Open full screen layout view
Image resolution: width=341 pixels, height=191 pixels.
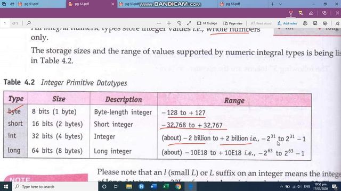[x=189, y=23]
